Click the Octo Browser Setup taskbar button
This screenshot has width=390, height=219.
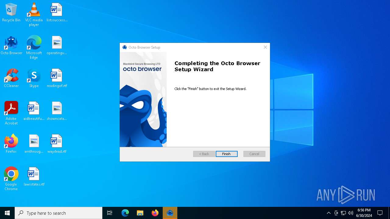point(170,213)
